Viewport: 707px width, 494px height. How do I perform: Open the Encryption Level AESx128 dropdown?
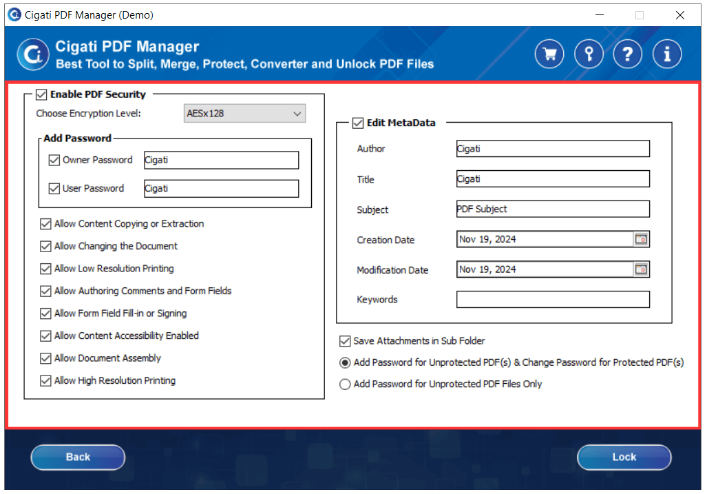coord(244,113)
